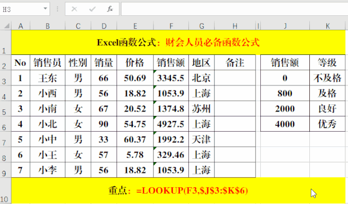The width and height of the screenshot is (348, 204).
Task: Click the '等级' header cell
Action: [x=328, y=63]
